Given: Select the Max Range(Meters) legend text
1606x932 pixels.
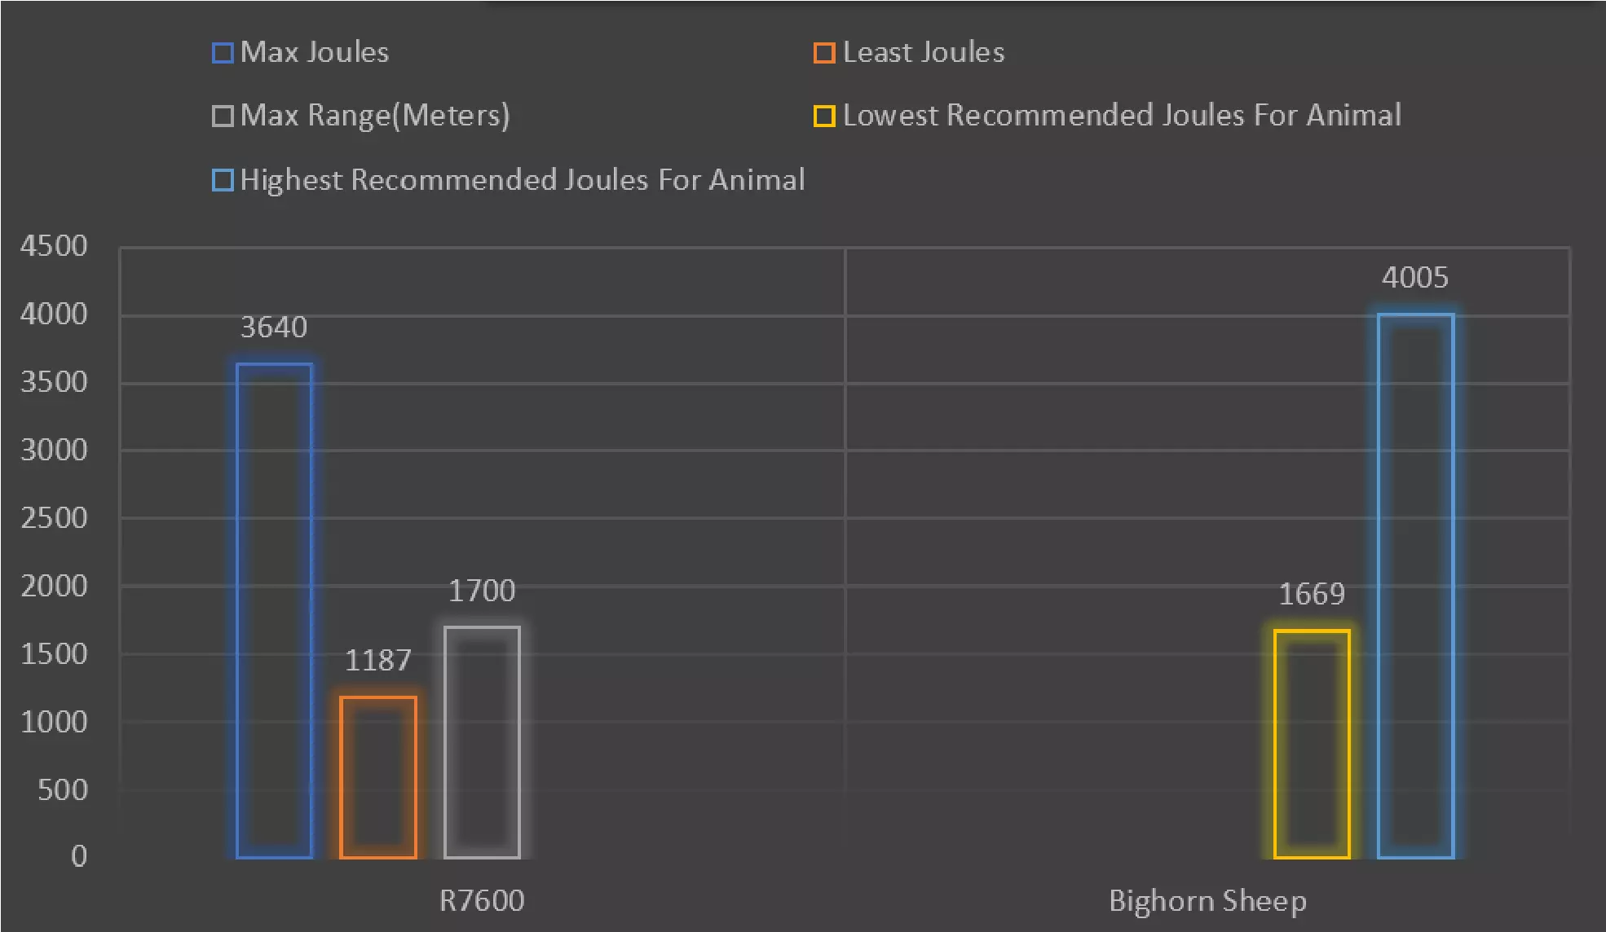Looking at the screenshot, I should click(375, 116).
